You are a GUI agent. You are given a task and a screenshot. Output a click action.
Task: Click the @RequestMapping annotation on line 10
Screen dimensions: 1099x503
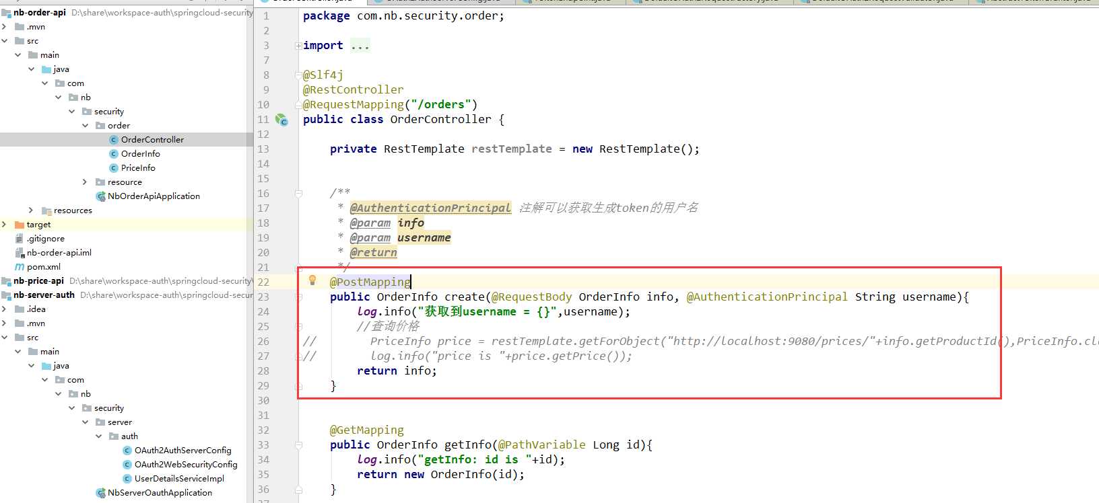353,104
